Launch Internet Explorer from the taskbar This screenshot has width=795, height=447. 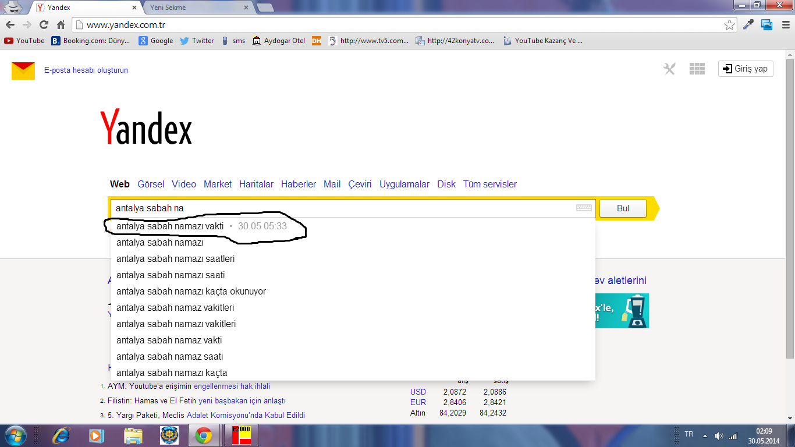coord(61,435)
